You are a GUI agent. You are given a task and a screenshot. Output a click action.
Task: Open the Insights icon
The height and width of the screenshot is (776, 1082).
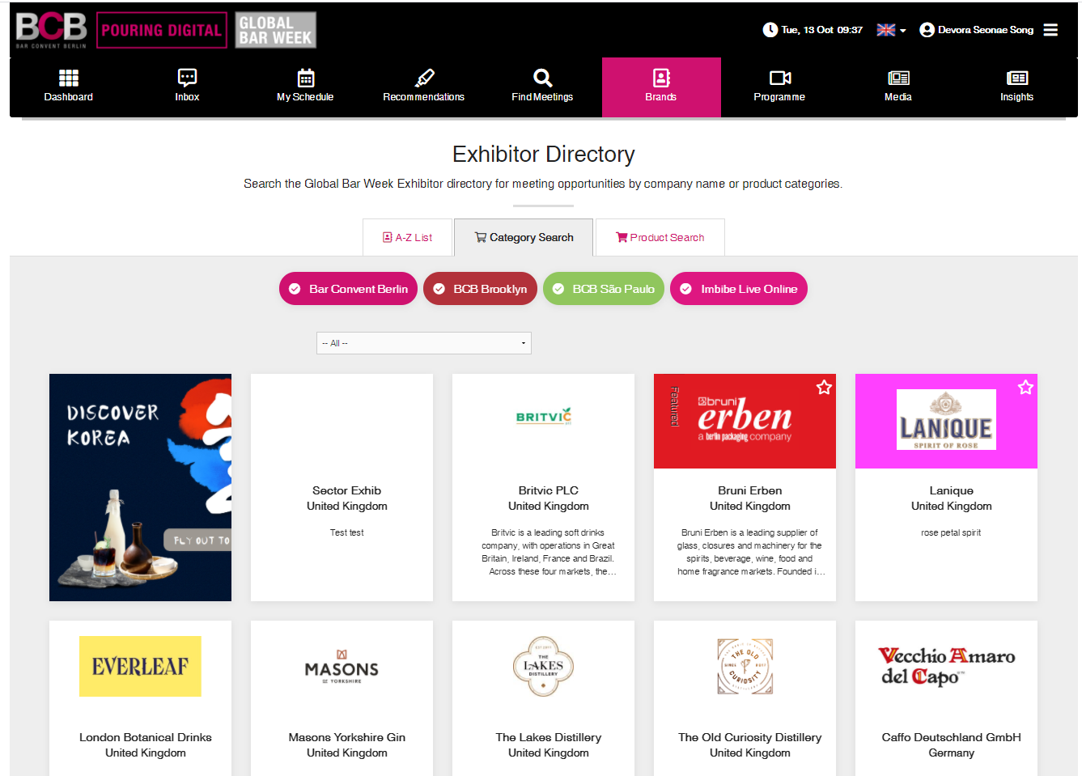point(1017,78)
